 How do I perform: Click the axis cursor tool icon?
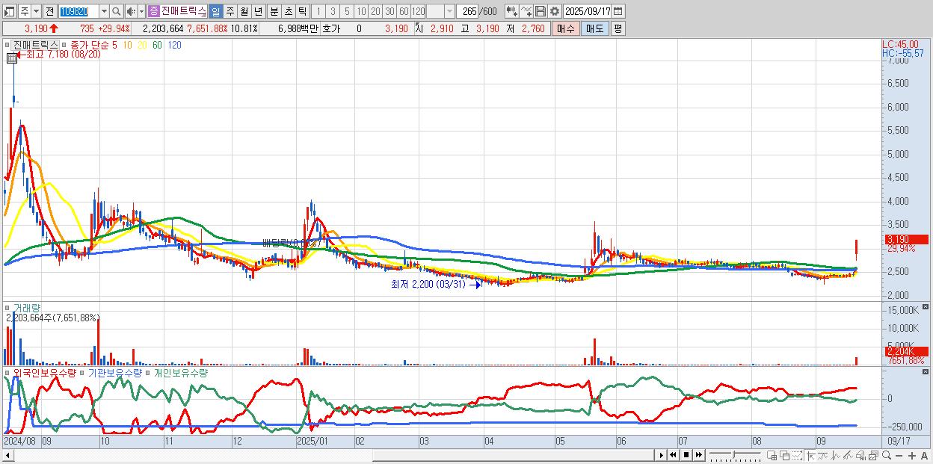pos(810,455)
